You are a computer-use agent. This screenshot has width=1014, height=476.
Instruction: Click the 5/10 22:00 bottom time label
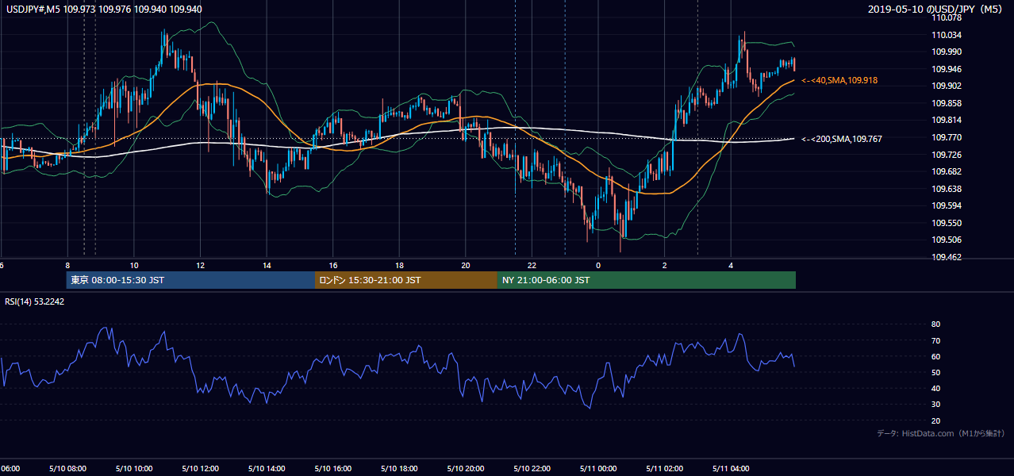(532, 469)
